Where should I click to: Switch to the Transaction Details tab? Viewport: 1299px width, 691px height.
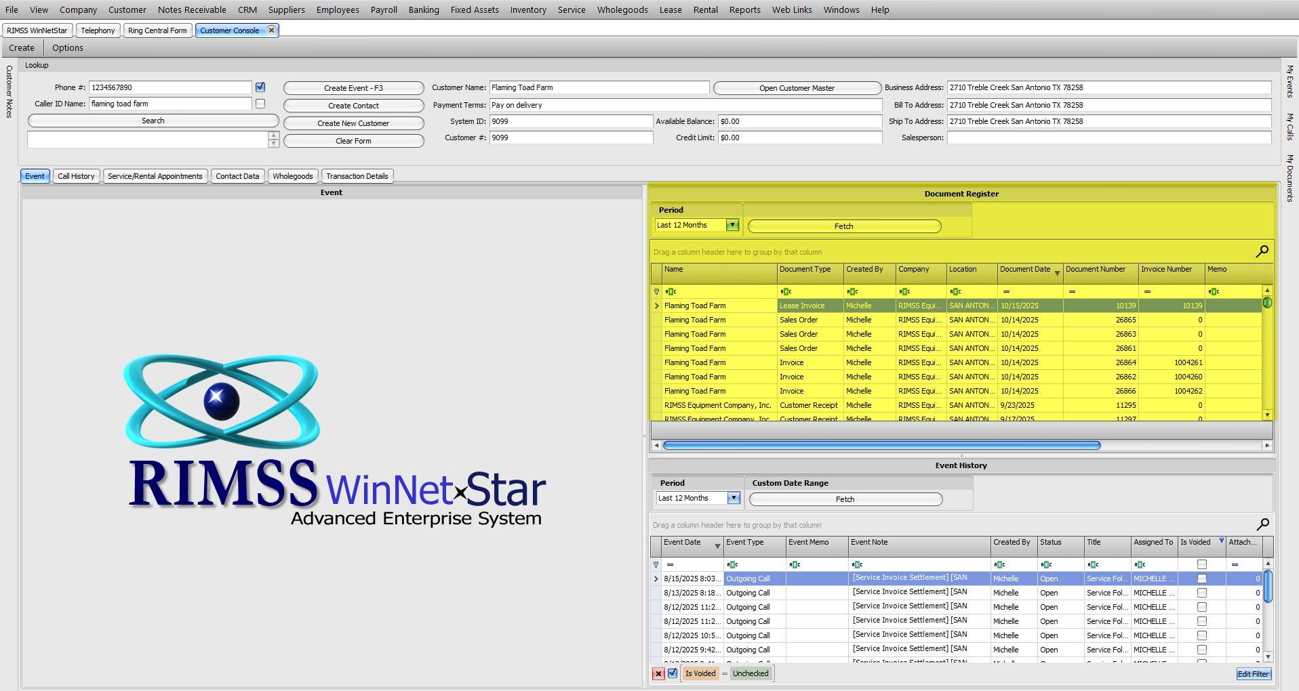point(357,176)
